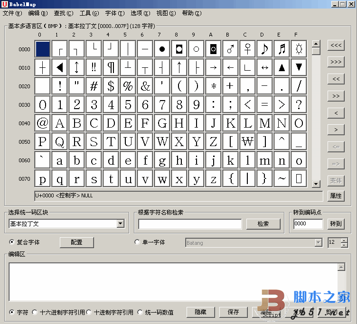Select the black up-pointing triangle cell

tap(282, 67)
